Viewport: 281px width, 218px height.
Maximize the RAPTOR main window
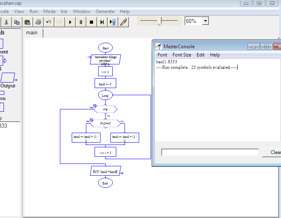point(259,3)
